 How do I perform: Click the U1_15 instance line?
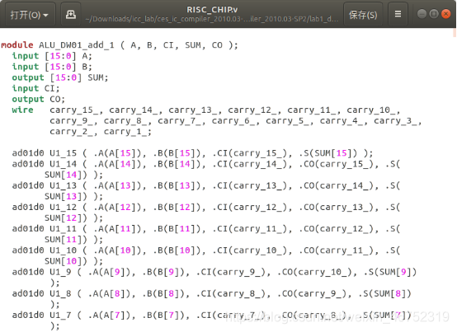click(192, 153)
